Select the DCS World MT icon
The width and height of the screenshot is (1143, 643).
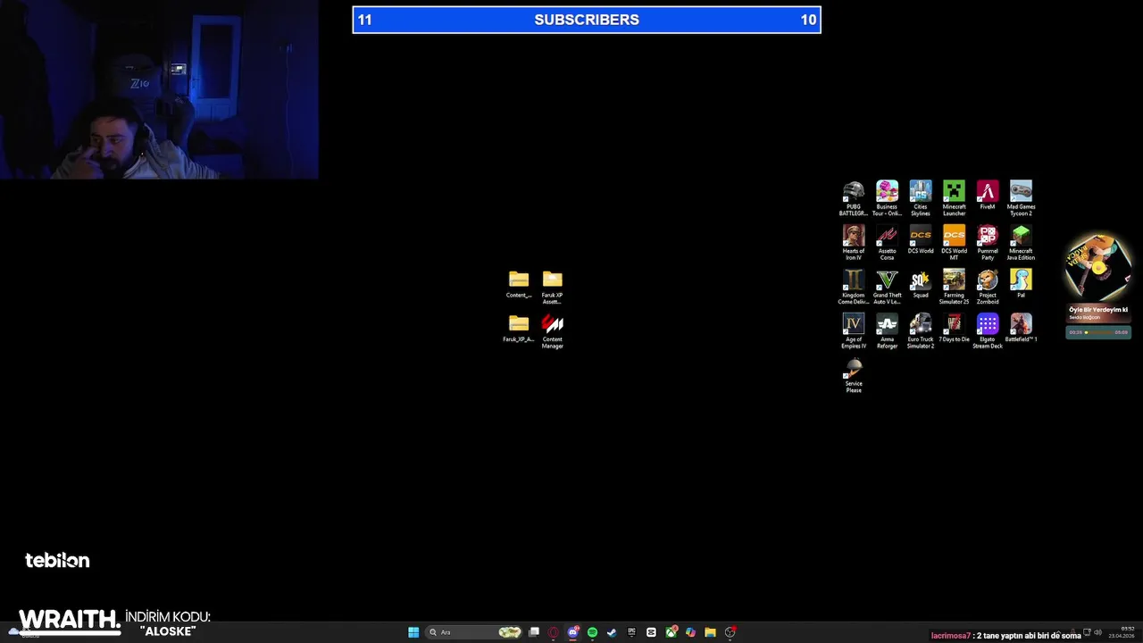(954, 242)
